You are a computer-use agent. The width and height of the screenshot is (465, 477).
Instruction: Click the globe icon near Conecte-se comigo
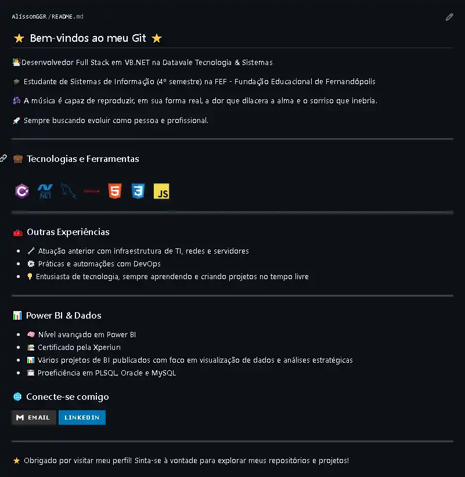click(17, 397)
